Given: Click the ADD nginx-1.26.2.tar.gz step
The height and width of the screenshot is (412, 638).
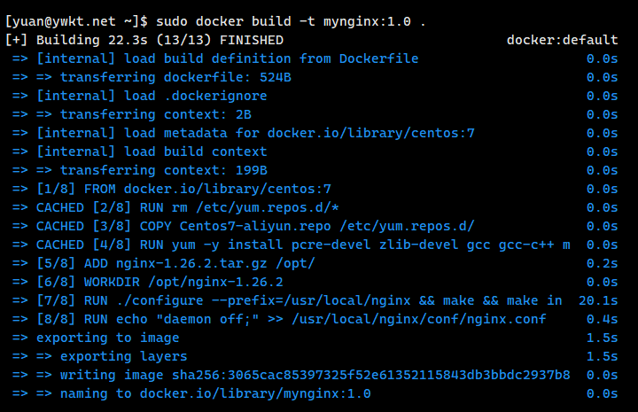Looking at the screenshot, I should pyautogui.click(x=175, y=263).
